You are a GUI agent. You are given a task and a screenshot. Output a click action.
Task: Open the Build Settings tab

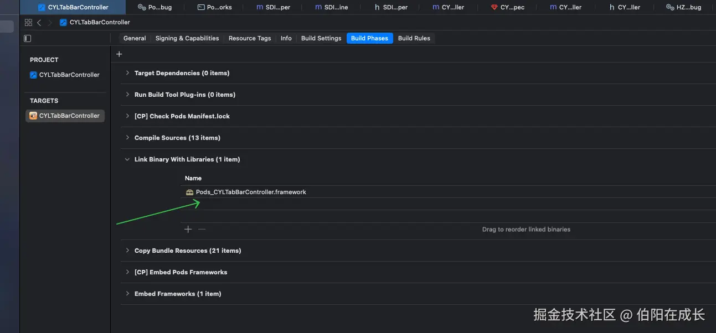pos(321,38)
